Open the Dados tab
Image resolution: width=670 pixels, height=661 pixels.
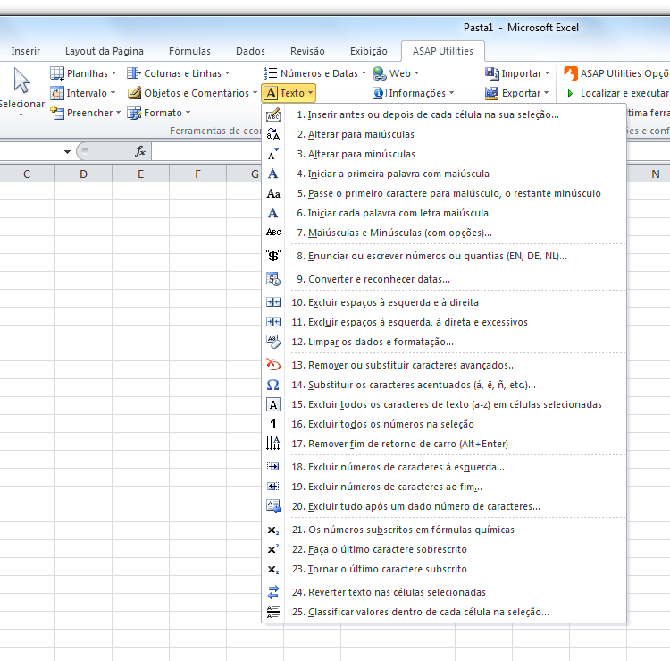[x=250, y=51]
